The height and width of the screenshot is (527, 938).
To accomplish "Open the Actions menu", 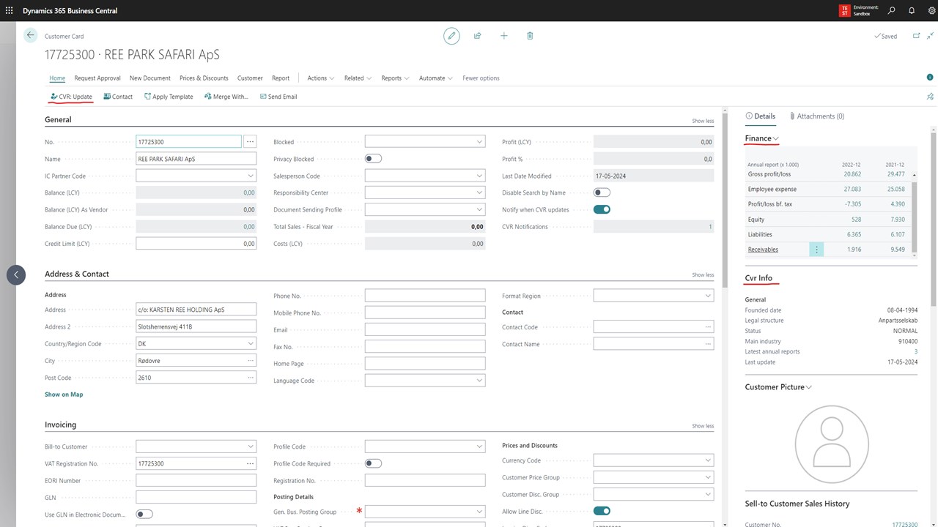I will [x=321, y=78].
